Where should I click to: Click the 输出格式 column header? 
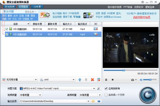[82, 24]
